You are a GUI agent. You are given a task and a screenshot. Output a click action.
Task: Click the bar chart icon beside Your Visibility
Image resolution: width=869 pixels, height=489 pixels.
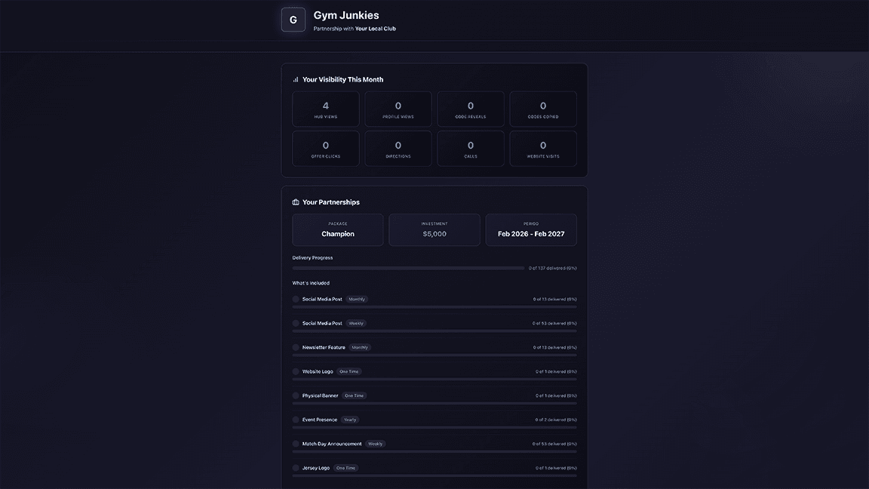coord(296,79)
